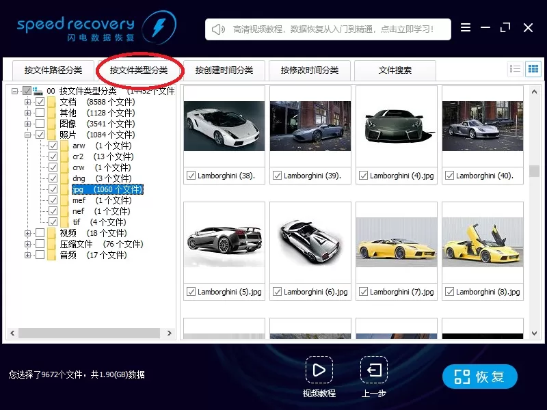Enable the 图像 category checkbox
Image resolution: width=547 pixels, height=410 pixels.
click(x=40, y=124)
